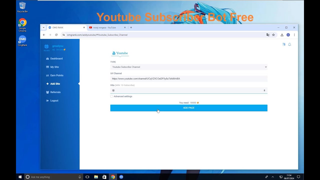Switch to the OMG RANK tab
This screenshot has height=180, width=320.
pos(66,27)
